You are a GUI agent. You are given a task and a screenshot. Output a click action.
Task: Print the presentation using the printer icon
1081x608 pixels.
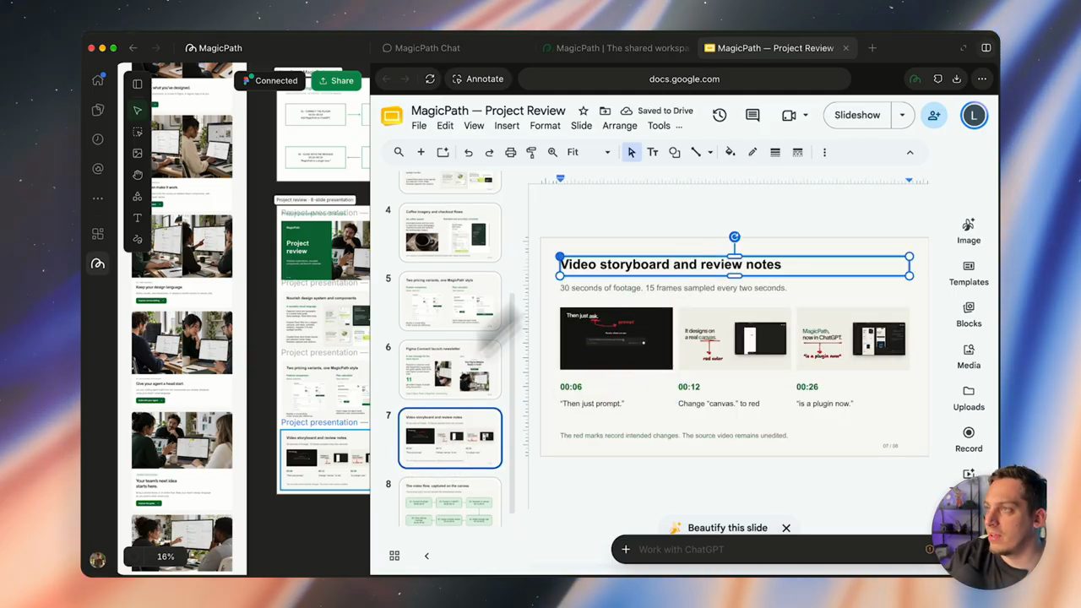[510, 152]
